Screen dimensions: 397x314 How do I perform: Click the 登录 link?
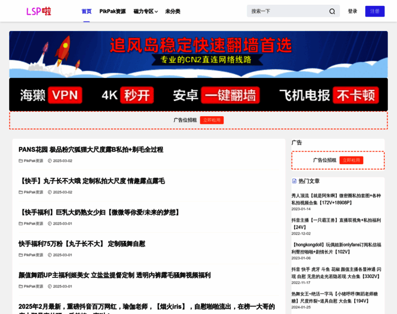pyautogui.click(x=353, y=11)
